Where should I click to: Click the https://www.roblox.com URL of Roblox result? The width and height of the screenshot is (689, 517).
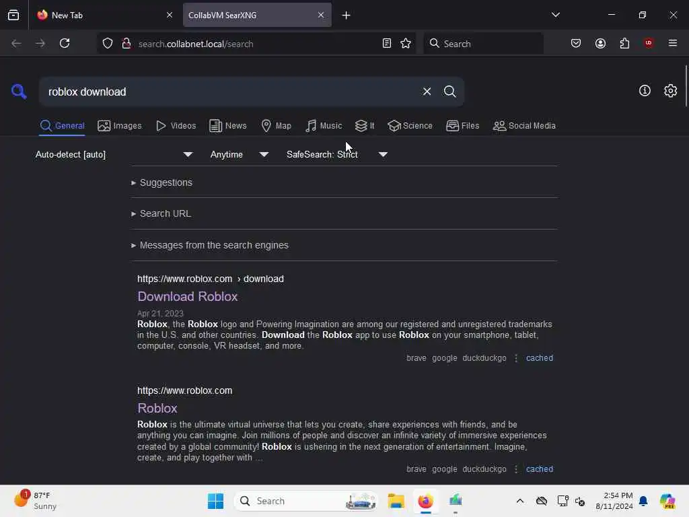(184, 391)
